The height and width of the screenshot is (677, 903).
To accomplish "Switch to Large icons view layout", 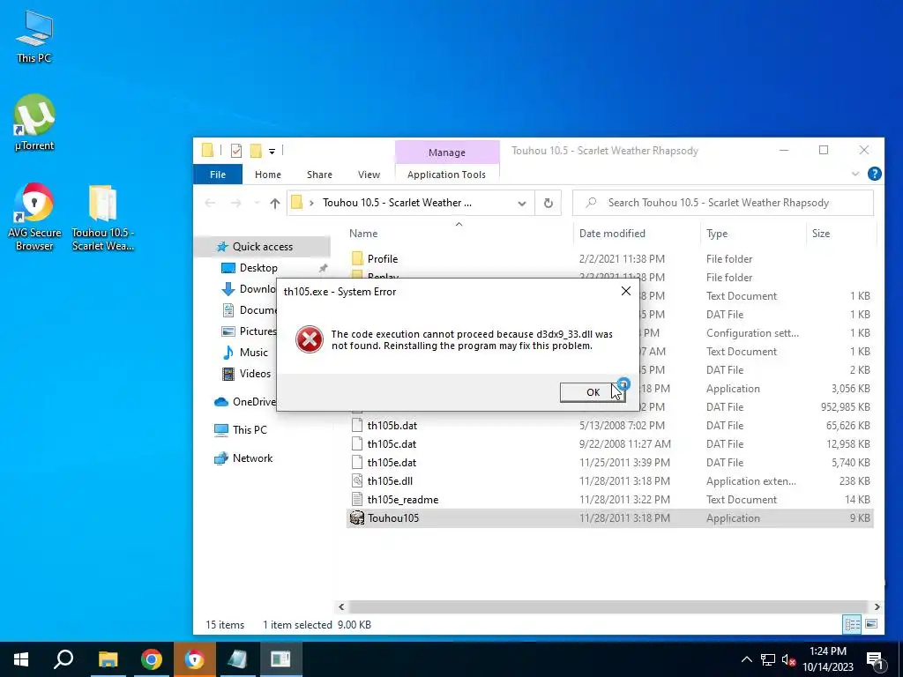I will tap(871, 624).
